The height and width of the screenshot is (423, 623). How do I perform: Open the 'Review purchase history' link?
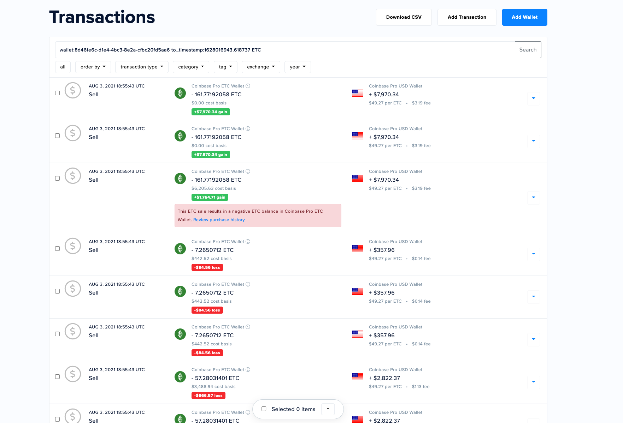(x=219, y=220)
